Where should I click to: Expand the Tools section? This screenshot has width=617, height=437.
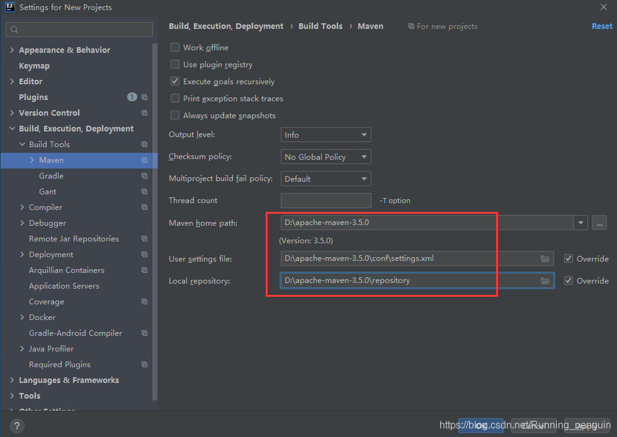[x=12, y=396]
